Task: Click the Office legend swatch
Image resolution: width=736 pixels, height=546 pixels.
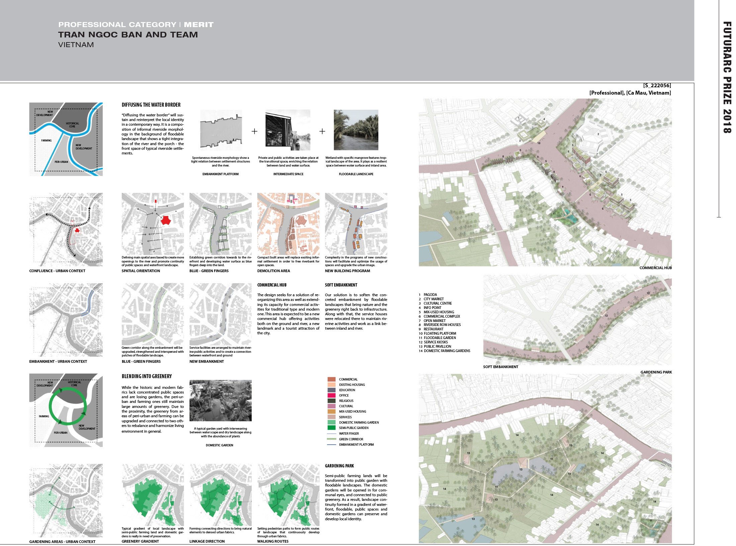Action: coord(331,395)
